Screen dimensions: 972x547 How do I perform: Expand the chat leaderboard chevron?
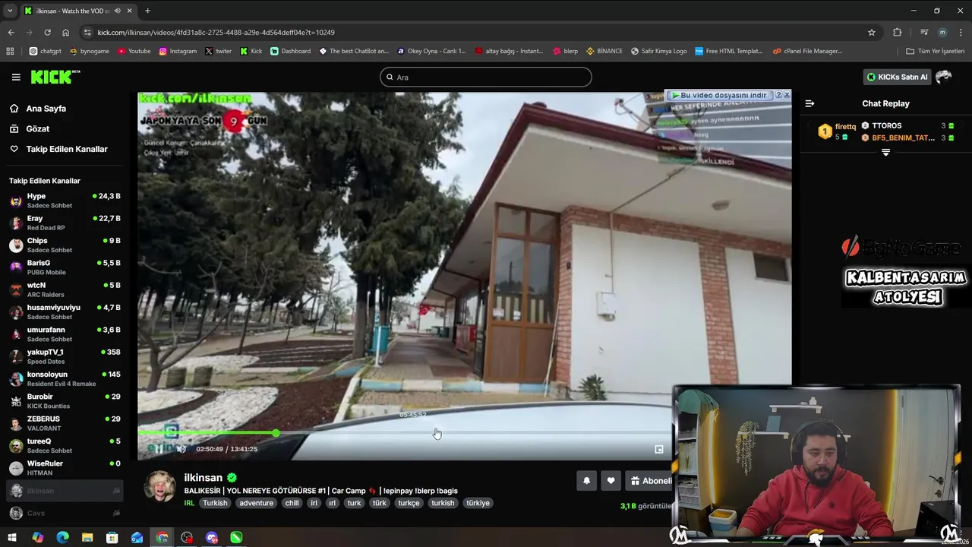[x=885, y=153]
